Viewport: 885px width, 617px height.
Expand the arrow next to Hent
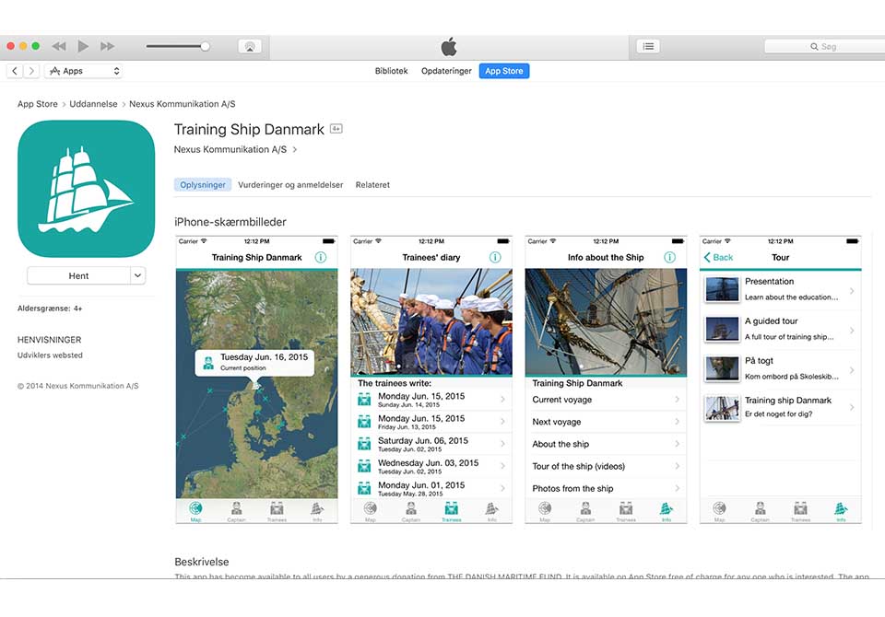click(x=137, y=275)
